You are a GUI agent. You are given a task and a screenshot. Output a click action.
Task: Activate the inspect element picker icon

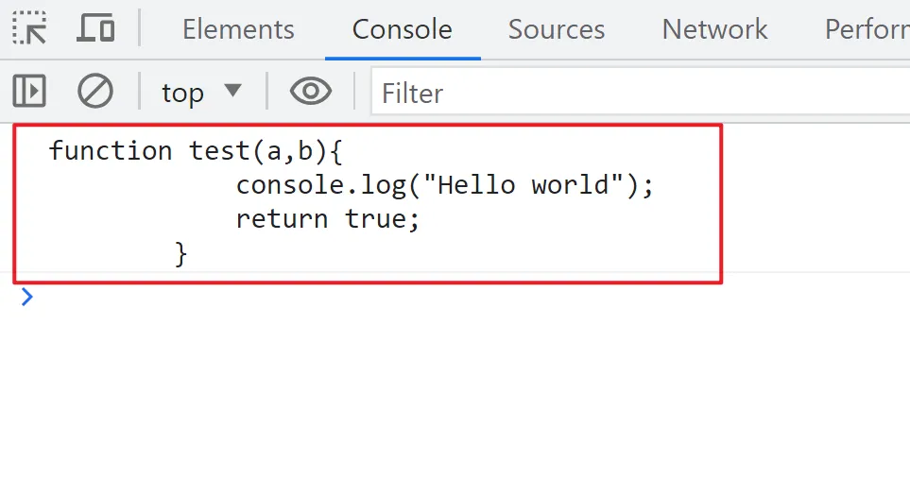pyautogui.click(x=29, y=28)
